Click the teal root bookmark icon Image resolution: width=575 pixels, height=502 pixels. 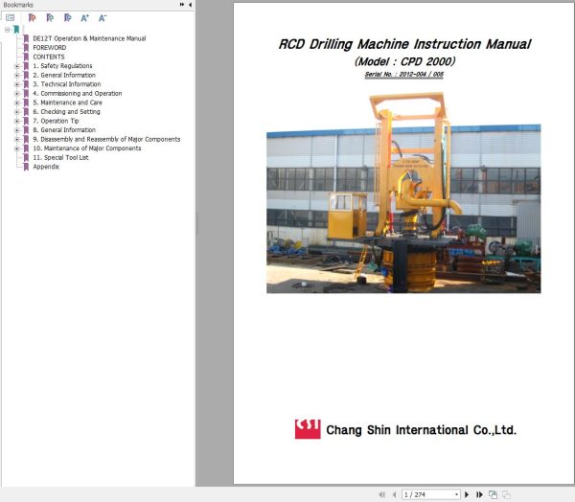point(16,30)
